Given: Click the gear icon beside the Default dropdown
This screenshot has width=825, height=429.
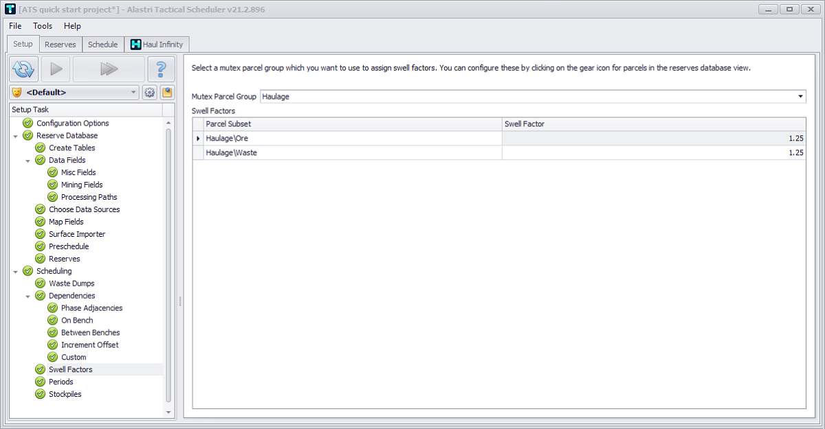Looking at the screenshot, I should [x=150, y=93].
